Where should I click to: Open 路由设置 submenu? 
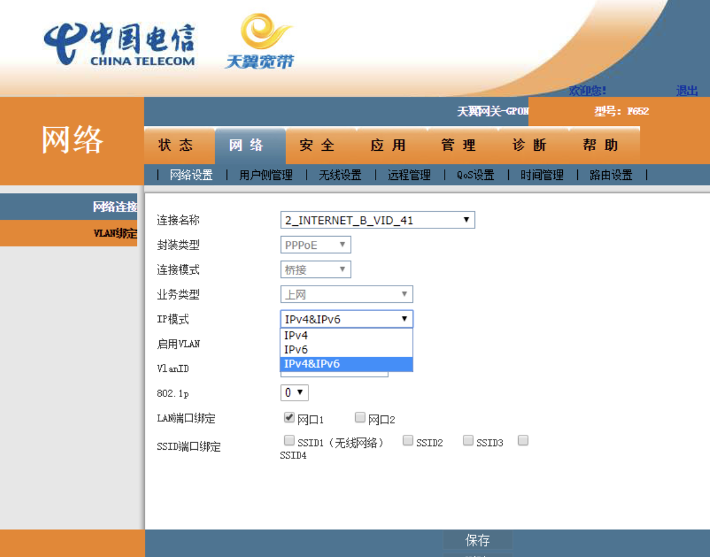coord(611,175)
